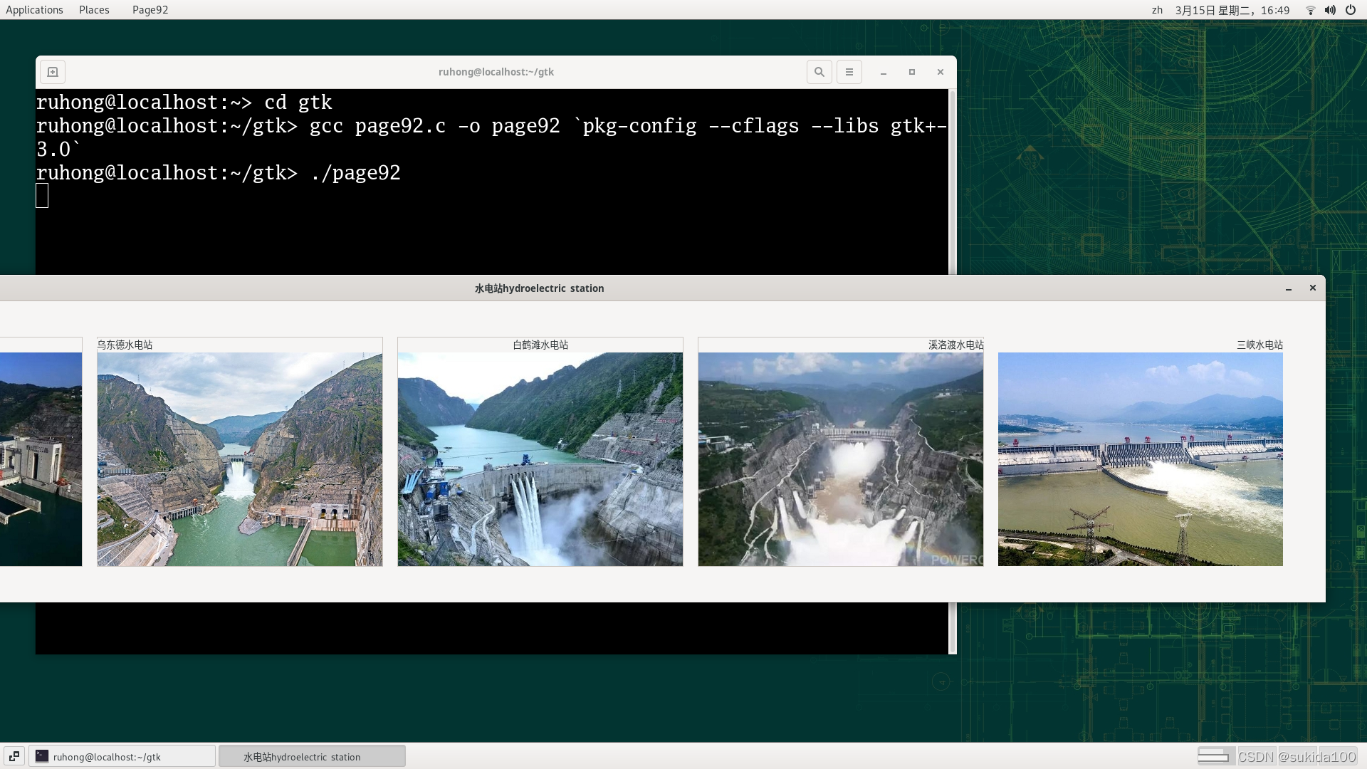This screenshot has width=1367, height=769.
Task: Click the terminal search icon
Action: click(819, 72)
